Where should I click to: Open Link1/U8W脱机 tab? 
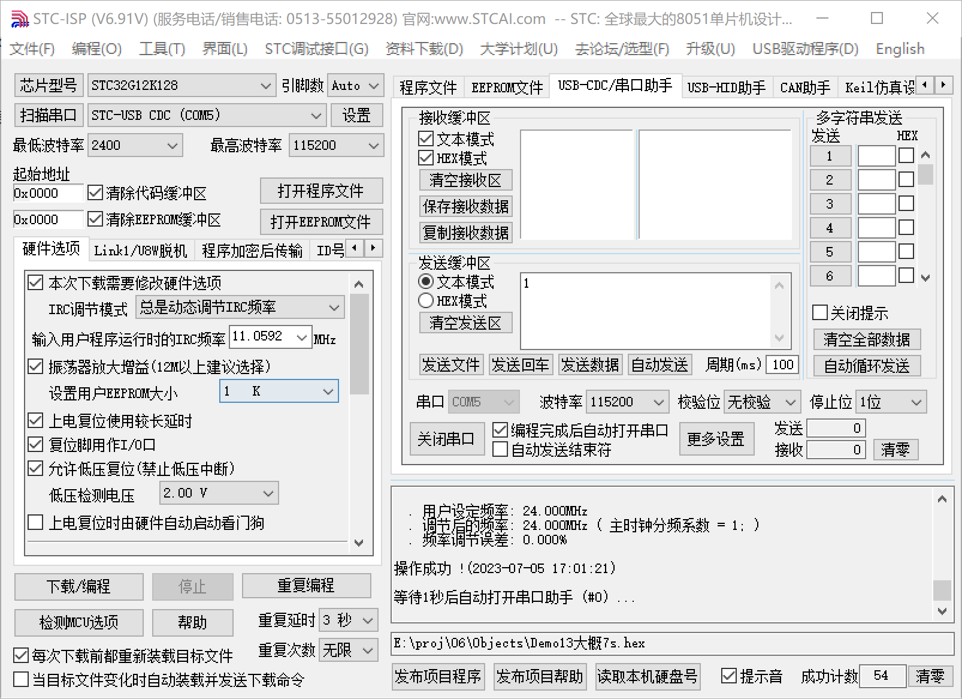click(x=141, y=250)
